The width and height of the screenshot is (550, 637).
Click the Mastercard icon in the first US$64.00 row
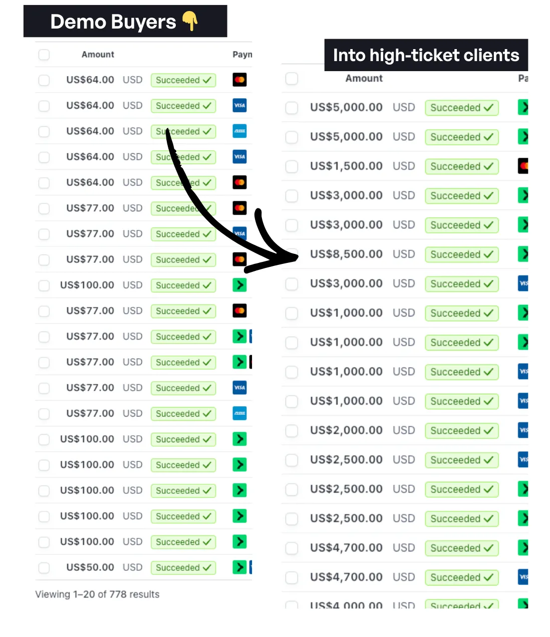239,80
